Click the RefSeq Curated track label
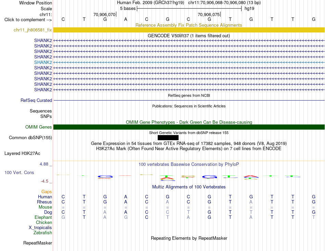The width and height of the screenshot is (325, 251). point(36,100)
